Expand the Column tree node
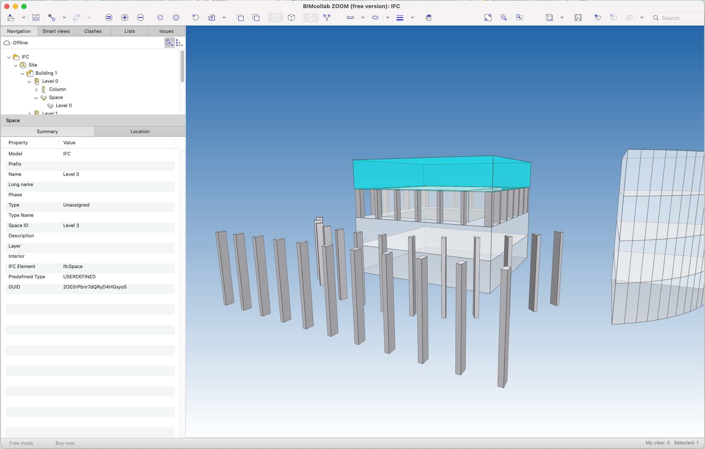The height and width of the screenshot is (449, 705). 36,90
